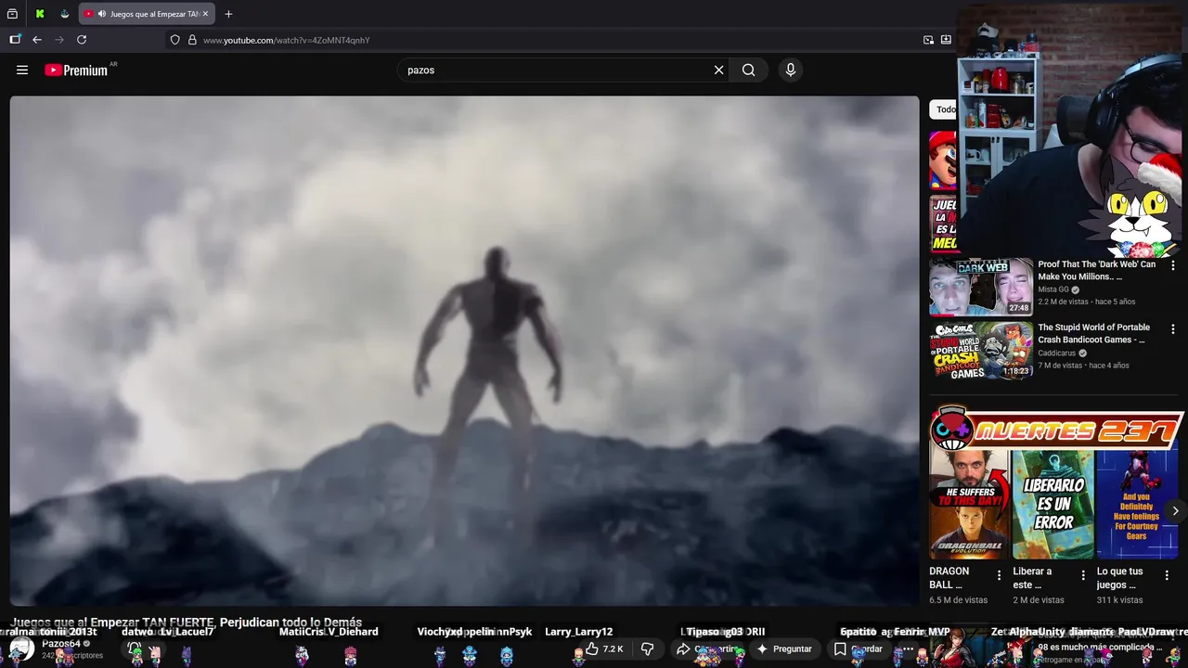Go forward with the browser forward arrow

pos(59,40)
